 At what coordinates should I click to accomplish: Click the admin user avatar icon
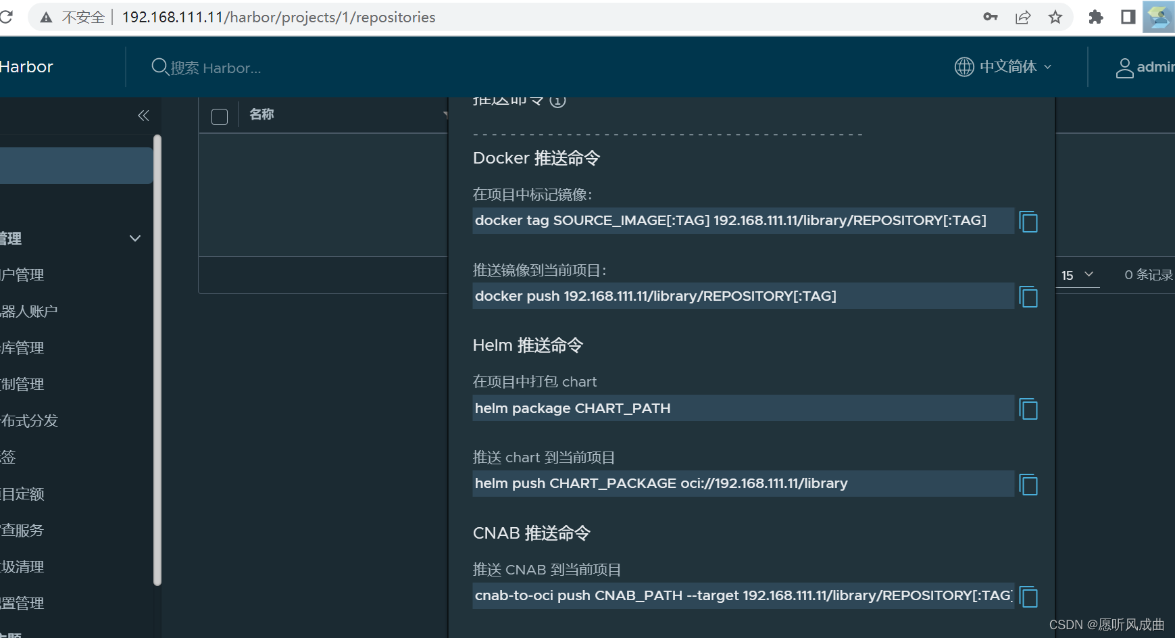tap(1124, 68)
